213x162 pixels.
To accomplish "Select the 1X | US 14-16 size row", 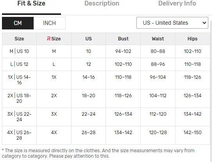I will pyautogui.click(x=106, y=80).
